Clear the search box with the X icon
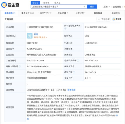 pos(84,7)
